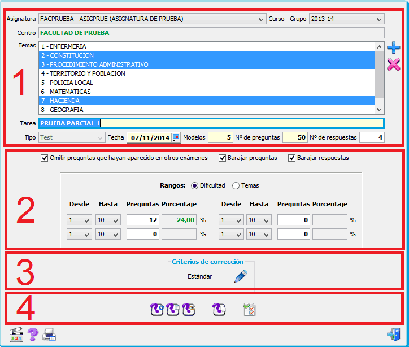Click the Temas list scrollbar down arrow
The height and width of the screenshot is (347, 409).
pos(380,110)
